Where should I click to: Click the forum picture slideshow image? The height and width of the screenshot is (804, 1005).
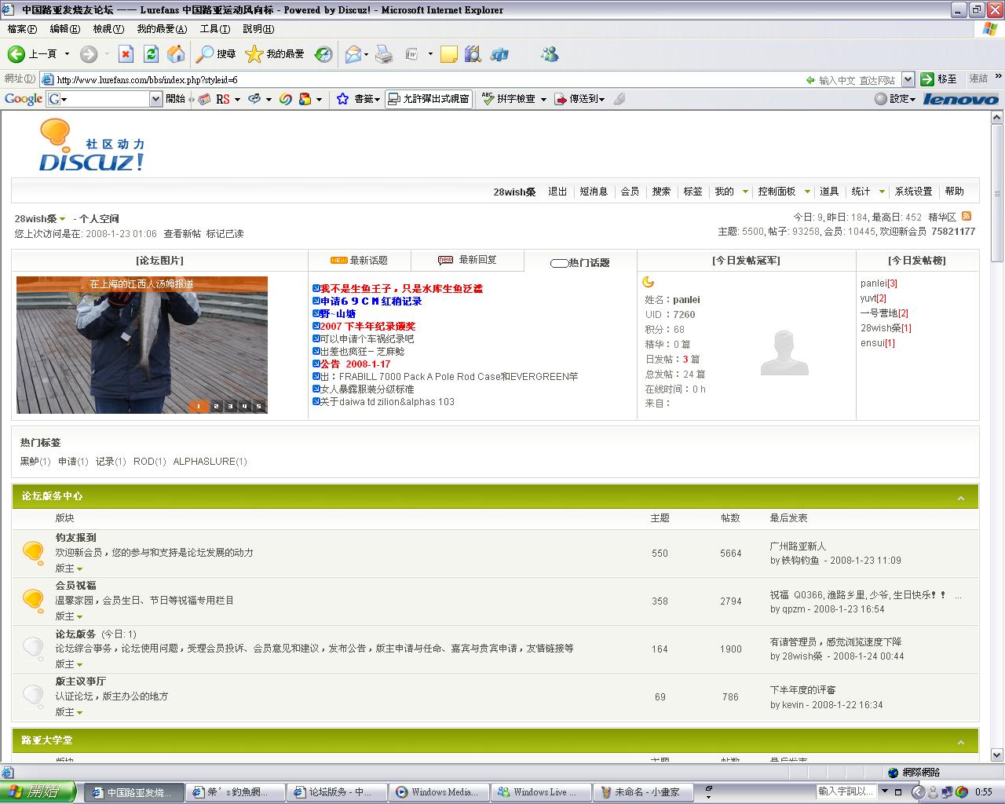[142, 345]
